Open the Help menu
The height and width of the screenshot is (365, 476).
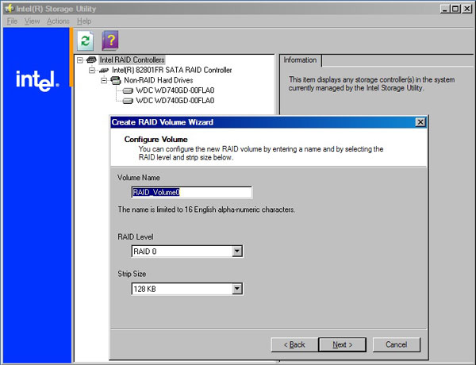coord(84,21)
